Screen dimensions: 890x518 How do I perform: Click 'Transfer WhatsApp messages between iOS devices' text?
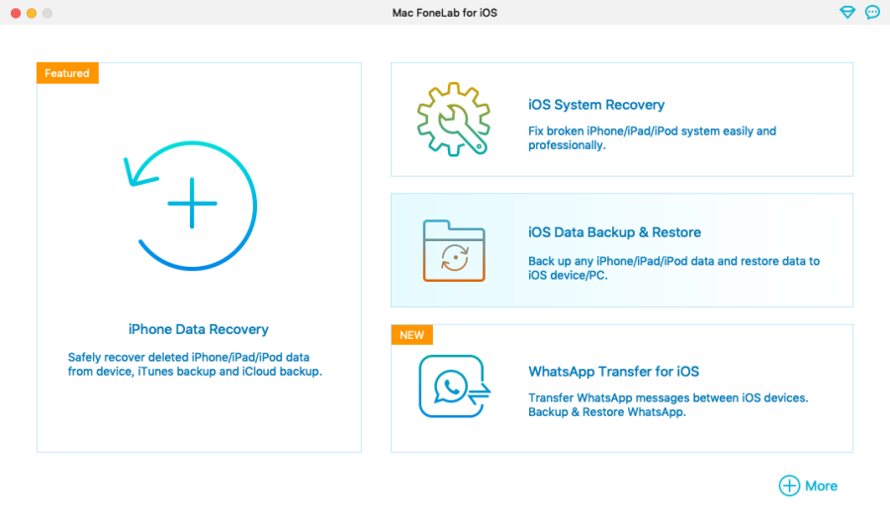pyautogui.click(x=668, y=397)
